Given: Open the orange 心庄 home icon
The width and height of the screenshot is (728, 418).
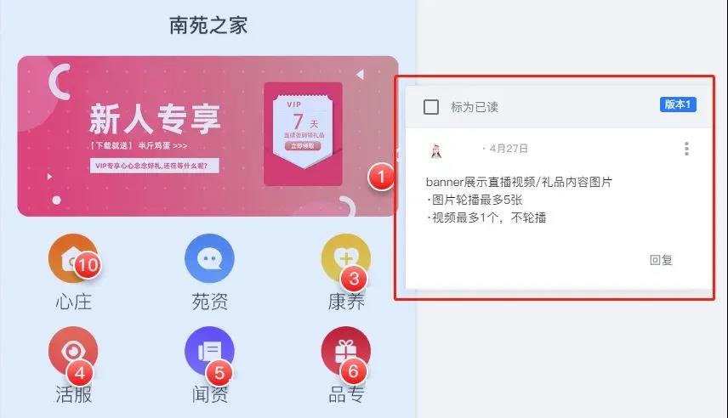Looking at the screenshot, I should [x=73, y=258].
